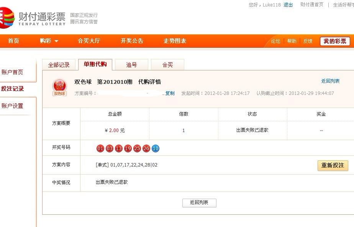Click red winning ball 19
The image size is (354, 227).
click(128, 149)
